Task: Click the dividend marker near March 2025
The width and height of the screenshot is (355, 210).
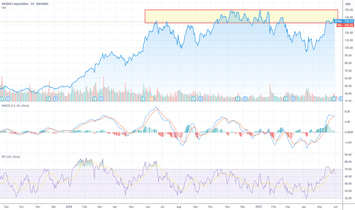Action: 293,99
